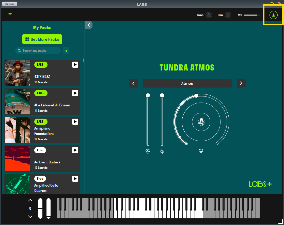Click the pitch bend wheel
The width and height of the screenshot is (284, 225).
(40, 208)
